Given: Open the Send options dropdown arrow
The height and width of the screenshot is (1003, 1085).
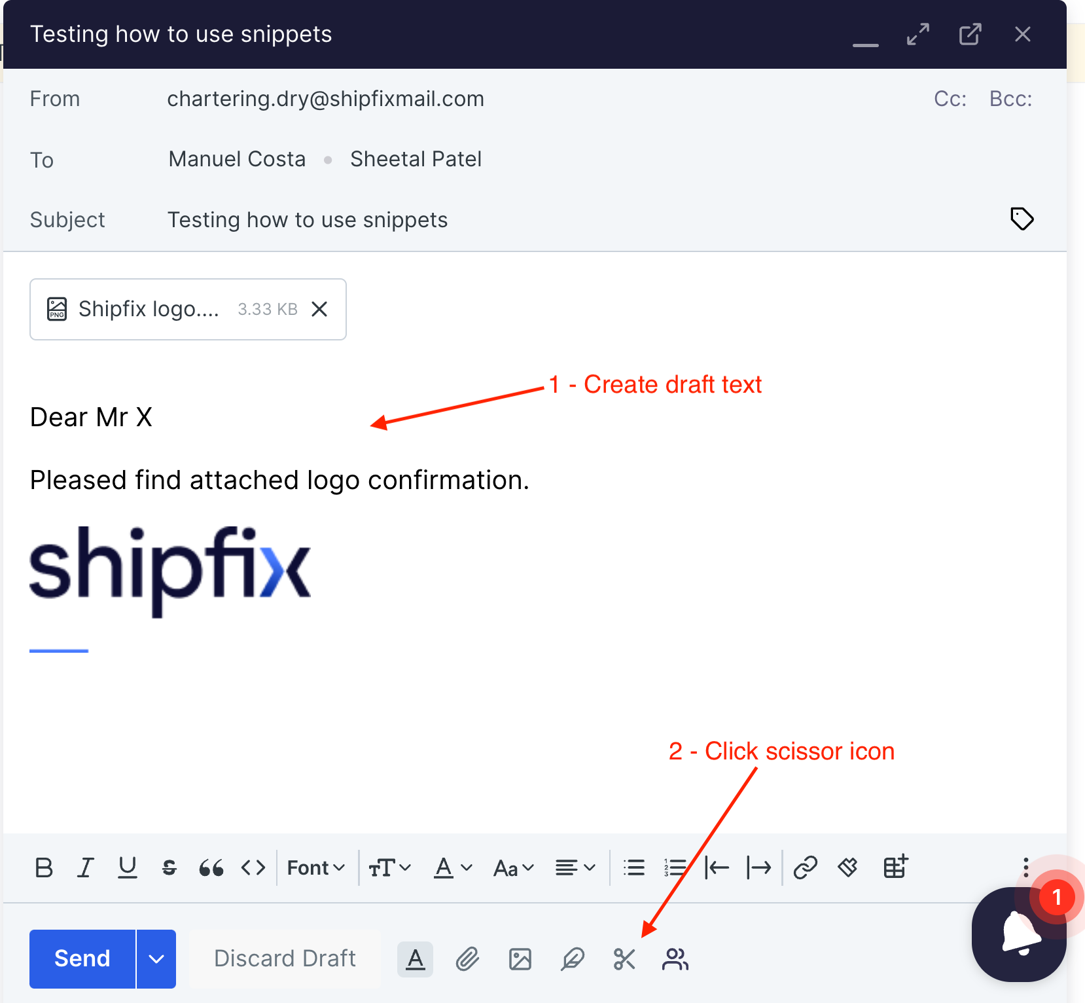Looking at the screenshot, I should [156, 958].
